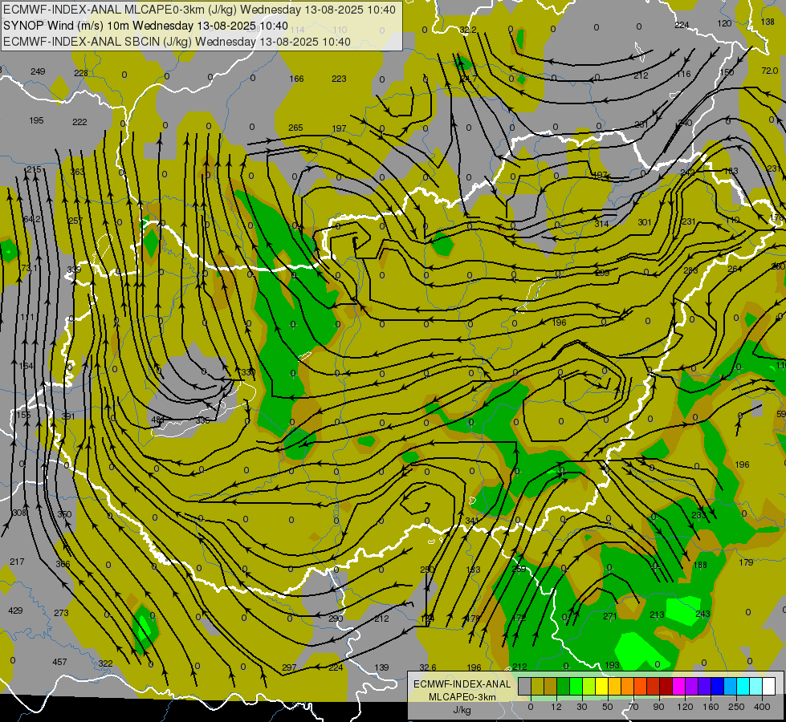This screenshot has width=786, height=722.
Task: Click the SBCIN value 301
Action: pos(645,222)
